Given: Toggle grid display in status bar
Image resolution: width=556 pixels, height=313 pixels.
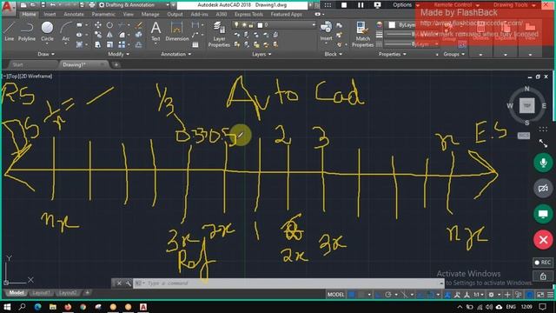Looking at the screenshot, I should tap(351, 295).
